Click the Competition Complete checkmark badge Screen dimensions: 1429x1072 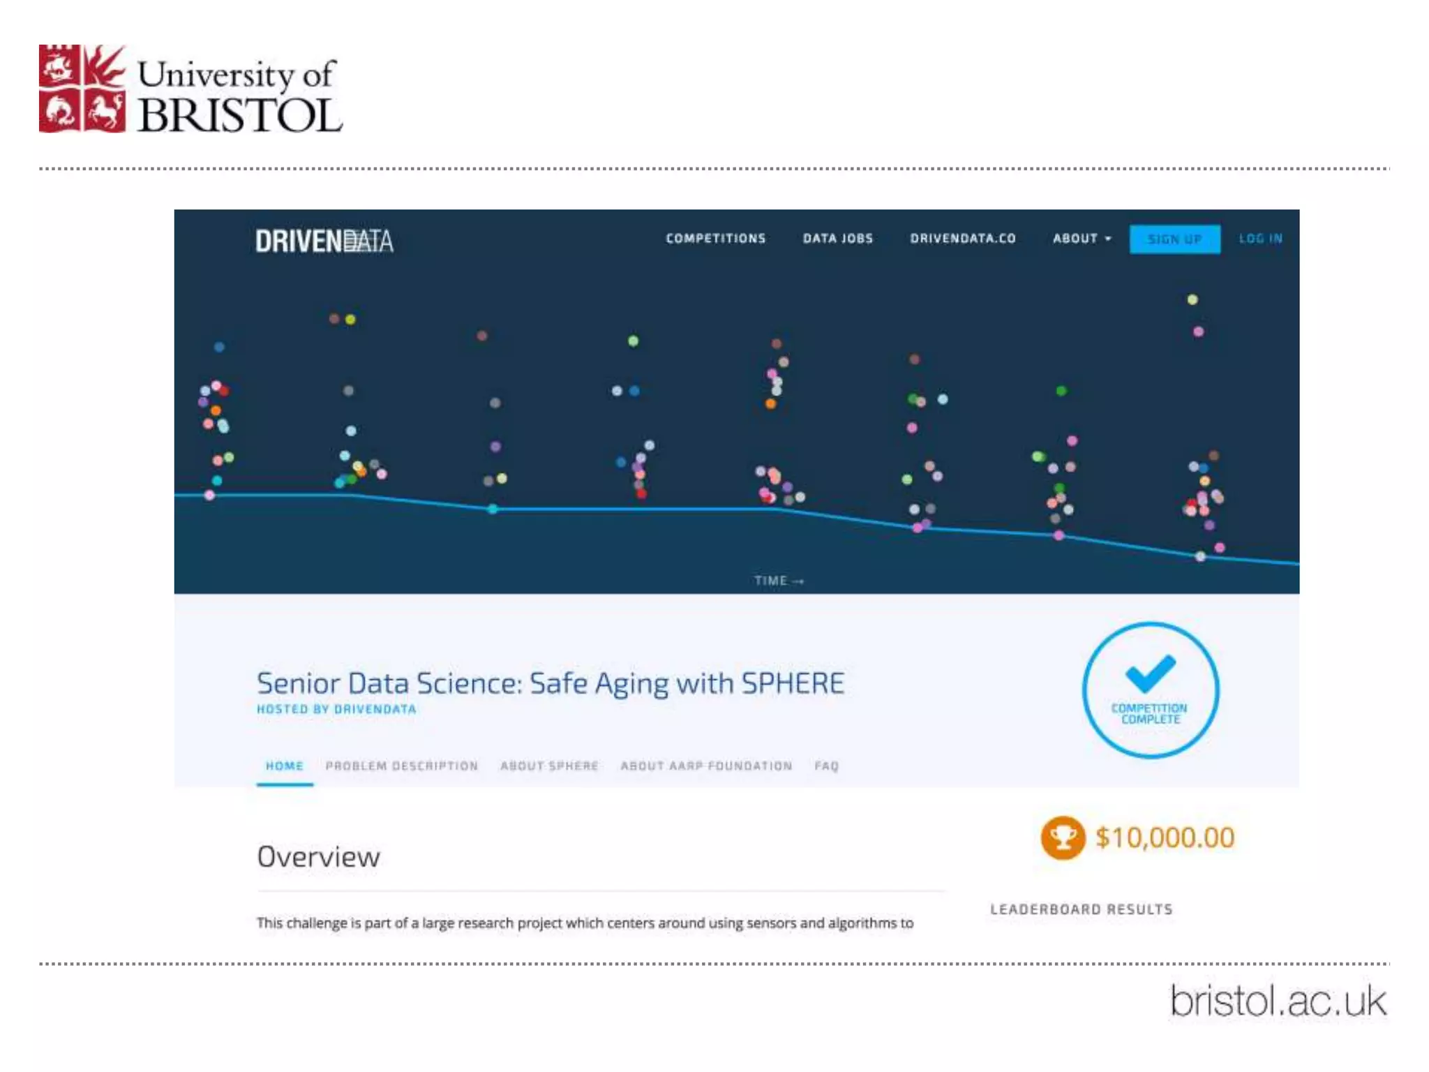(1151, 690)
